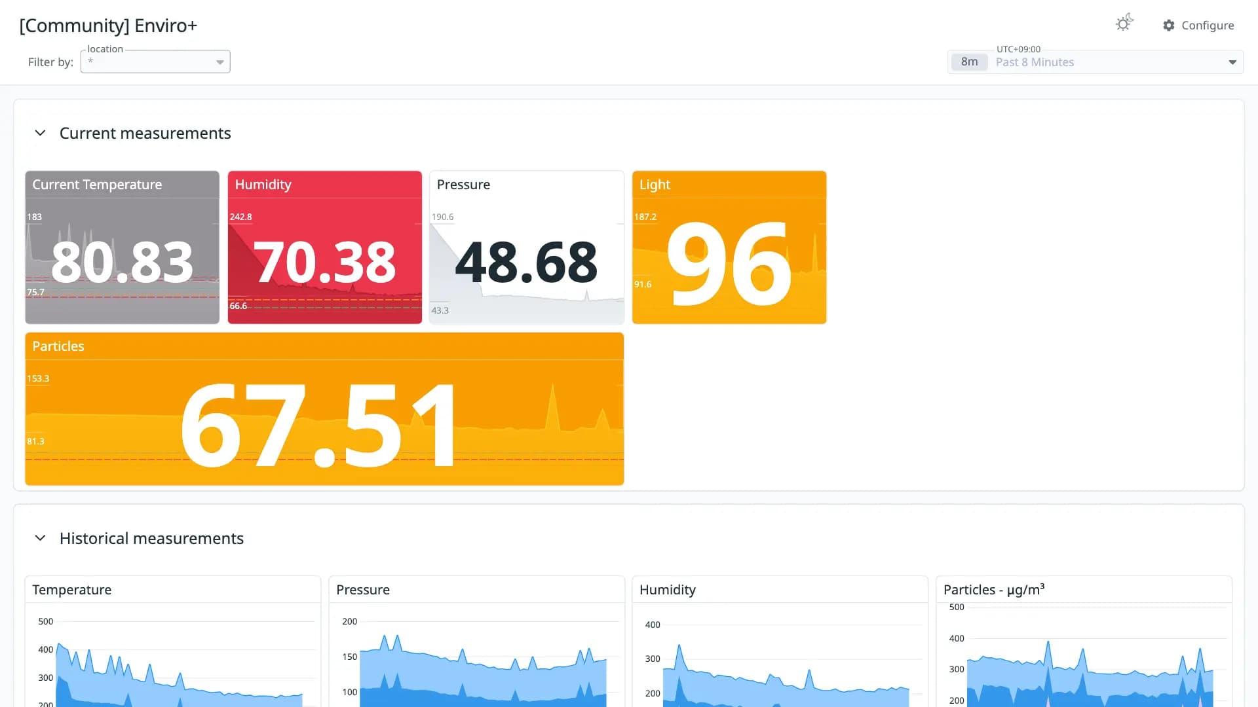Click the 43.3 min value on Pressure widget

pos(440,310)
